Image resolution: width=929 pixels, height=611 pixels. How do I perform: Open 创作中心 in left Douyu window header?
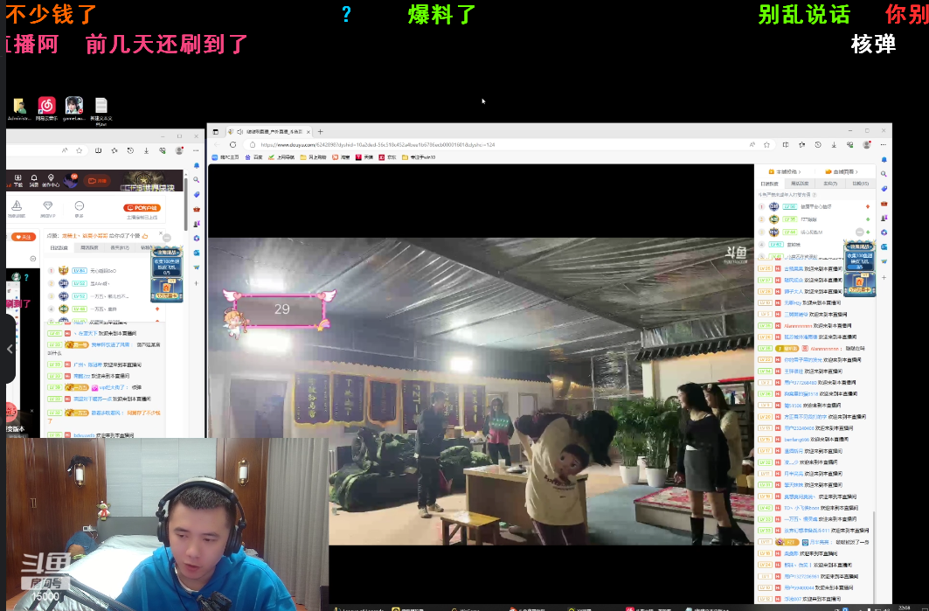click(51, 180)
